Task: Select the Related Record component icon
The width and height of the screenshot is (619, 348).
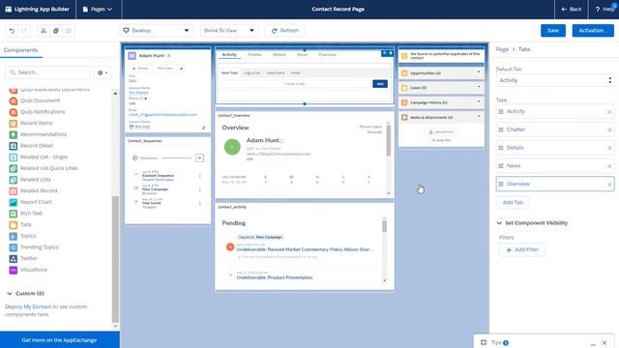Action: point(13,191)
